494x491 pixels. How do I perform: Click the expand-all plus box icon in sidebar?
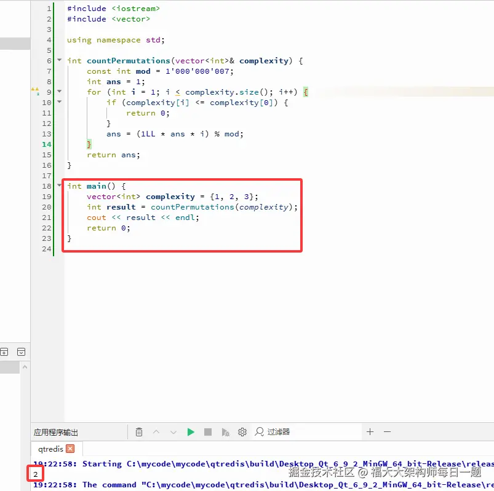[4, 352]
